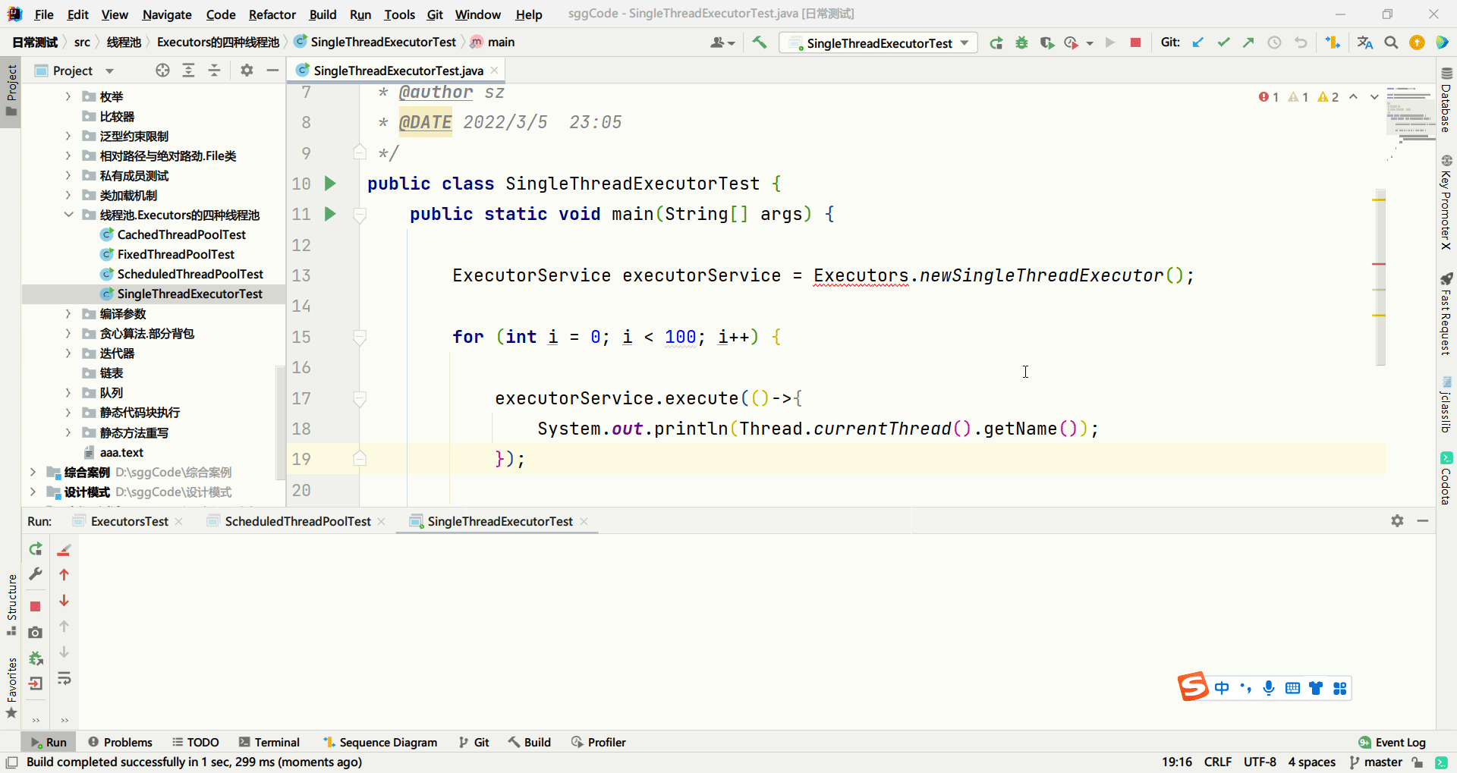This screenshot has height=773, width=1457.
Task: Push commits with Git arrow icon
Action: pyautogui.click(x=1248, y=42)
